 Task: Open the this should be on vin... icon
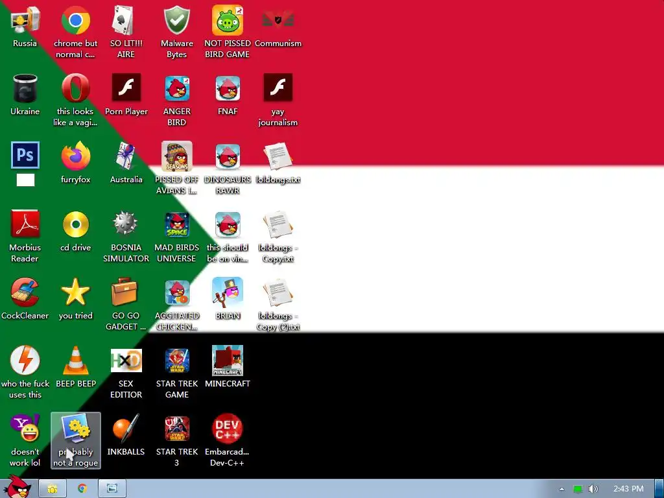click(228, 224)
